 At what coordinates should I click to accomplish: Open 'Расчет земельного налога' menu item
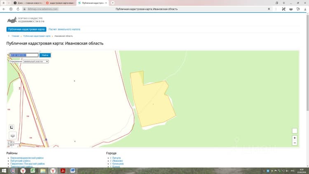point(64,29)
